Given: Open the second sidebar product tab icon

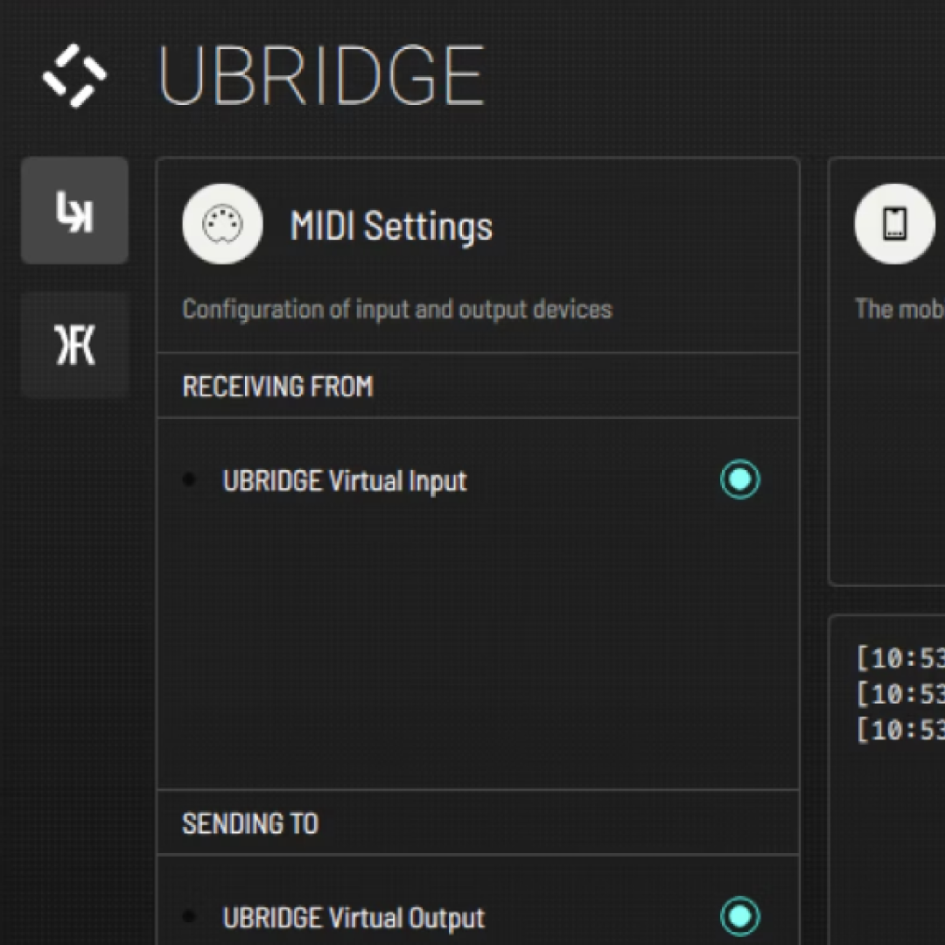Looking at the screenshot, I should (x=74, y=345).
